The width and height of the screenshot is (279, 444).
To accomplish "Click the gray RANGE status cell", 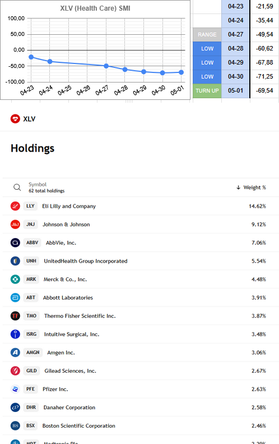I will pyautogui.click(x=207, y=35).
